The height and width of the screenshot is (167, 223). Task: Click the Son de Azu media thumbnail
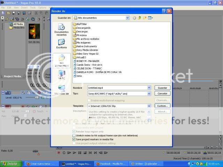[x=34, y=31]
